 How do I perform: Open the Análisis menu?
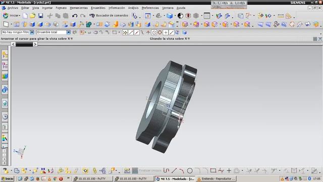pyautogui.click(x=133, y=8)
